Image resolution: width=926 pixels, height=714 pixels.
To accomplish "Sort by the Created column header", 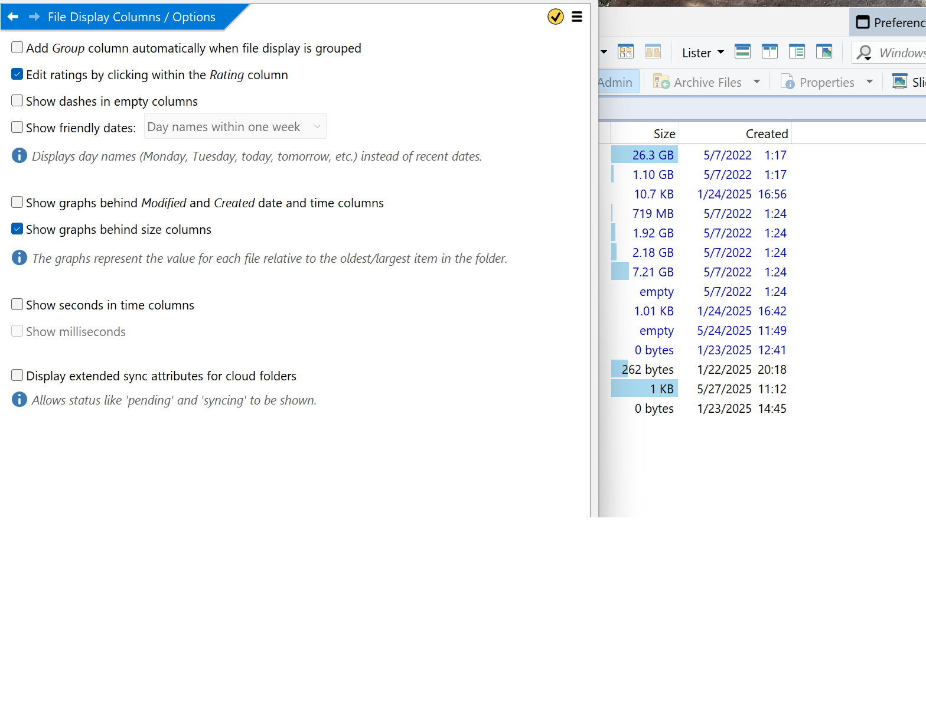I will click(x=735, y=133).
